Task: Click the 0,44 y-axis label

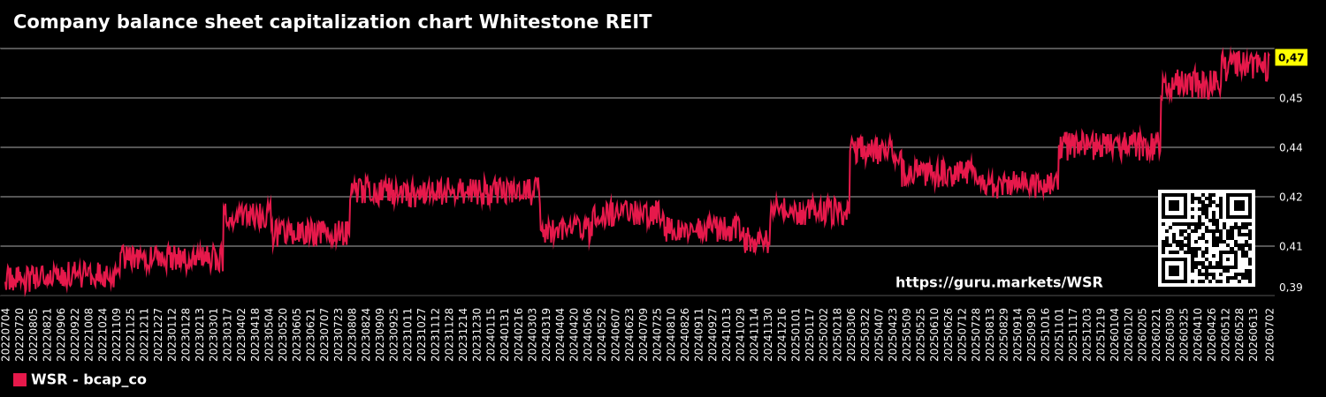Action: [x=1291, y=147]
